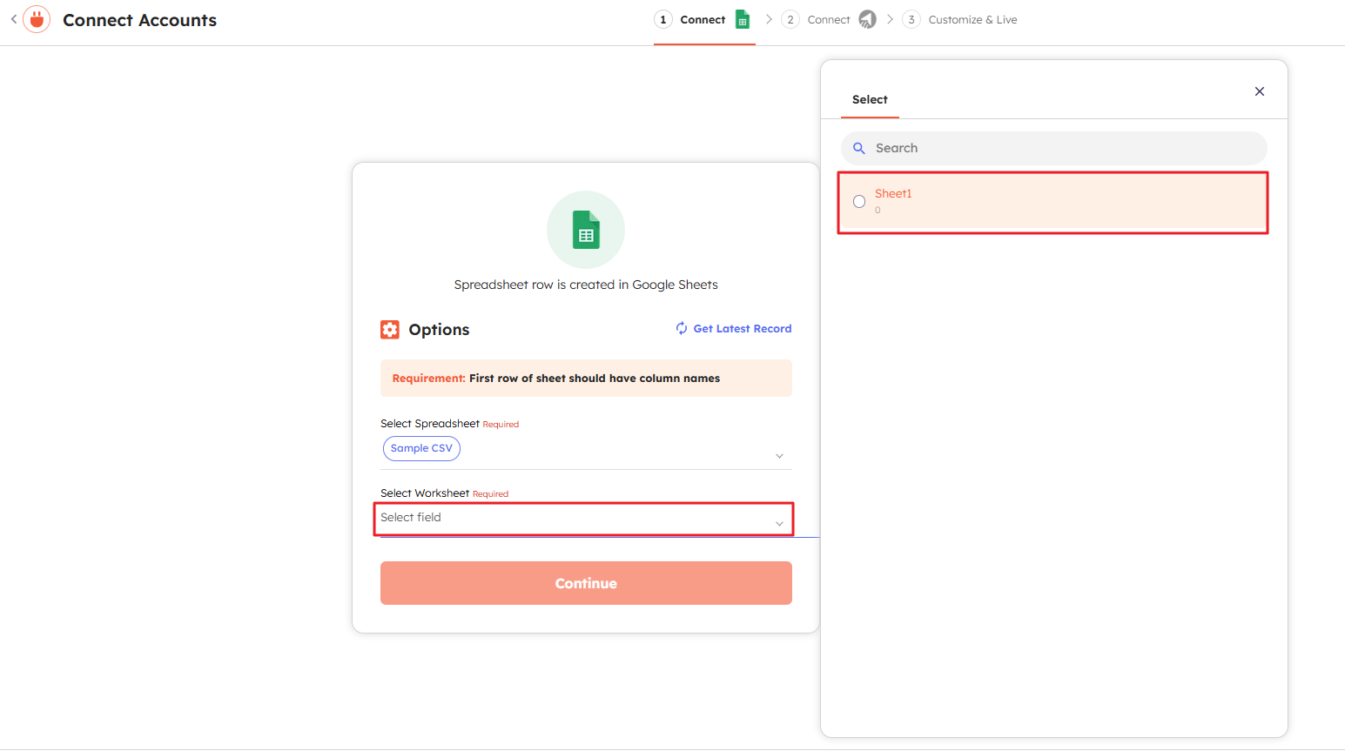Switch to the Select tab in side panel
The height and width of the screenshot is (751, 1345).
click(870, 100)
